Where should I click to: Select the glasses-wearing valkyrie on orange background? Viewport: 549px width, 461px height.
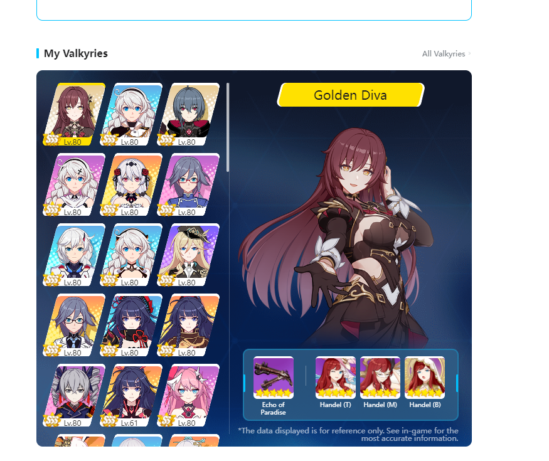74,325
